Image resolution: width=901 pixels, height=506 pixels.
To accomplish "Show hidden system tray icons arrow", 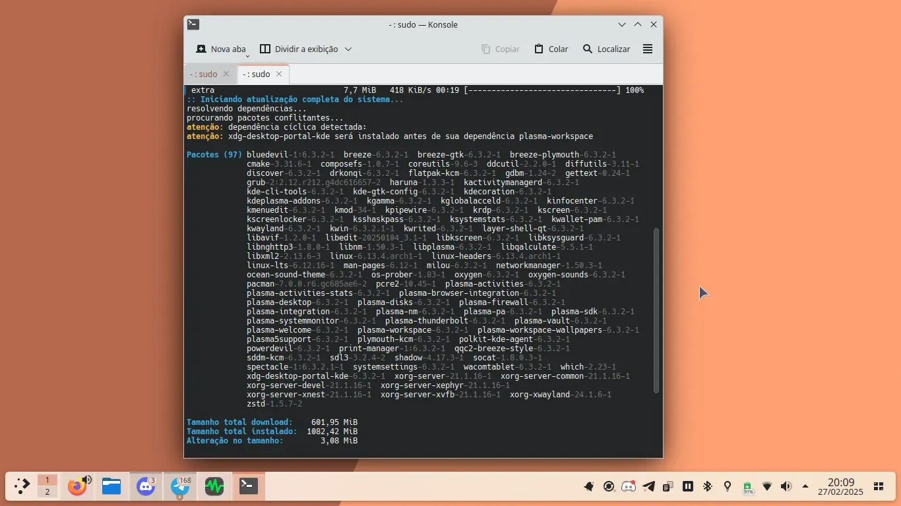I will (805, 486).
